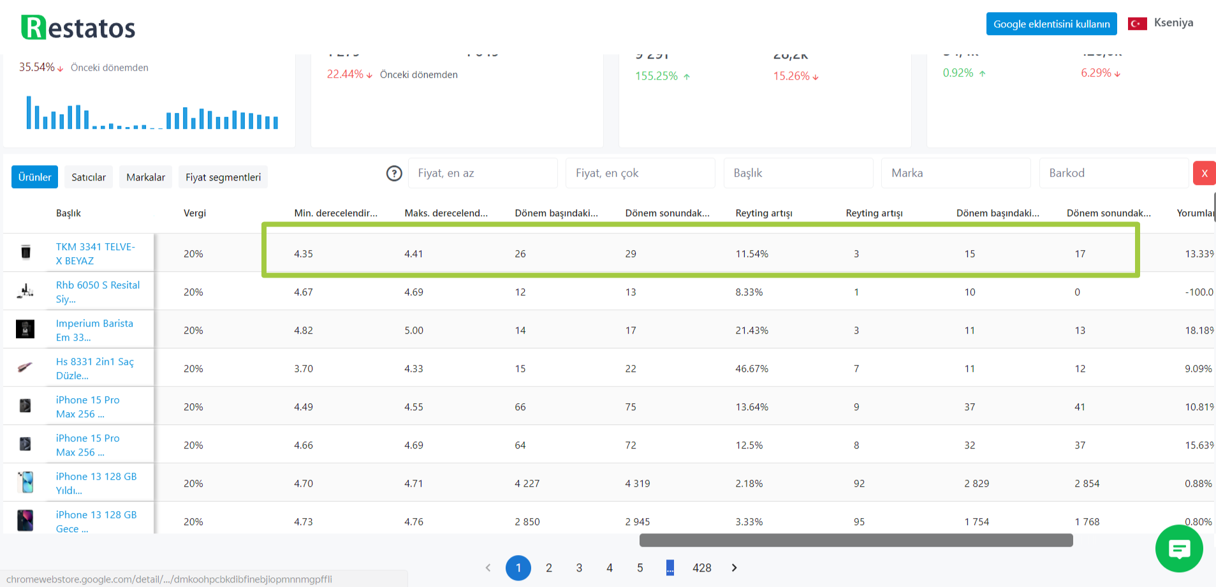Focus the Fiyat, en az input
Screen dimensions: 1216x587
483,173
